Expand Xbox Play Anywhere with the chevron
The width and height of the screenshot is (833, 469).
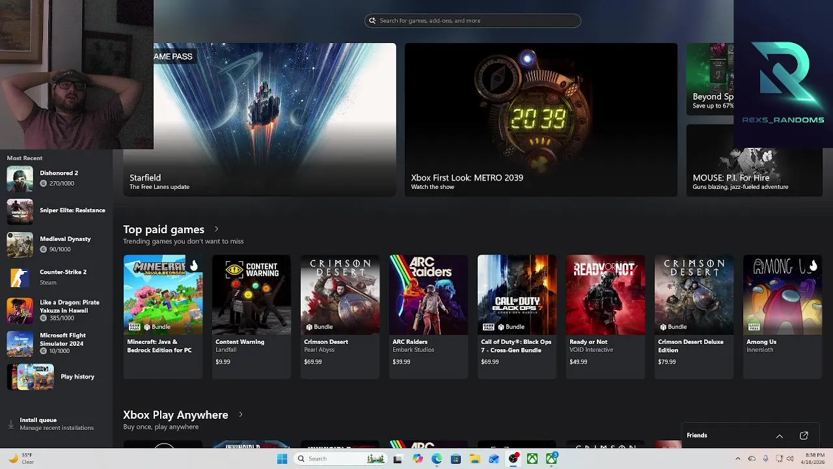241,414
